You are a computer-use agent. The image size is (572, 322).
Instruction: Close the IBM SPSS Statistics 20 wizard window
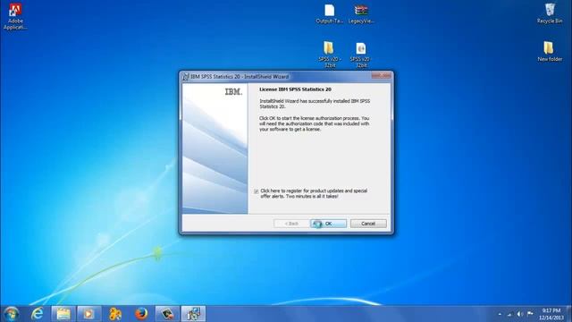tap(382, 75)
